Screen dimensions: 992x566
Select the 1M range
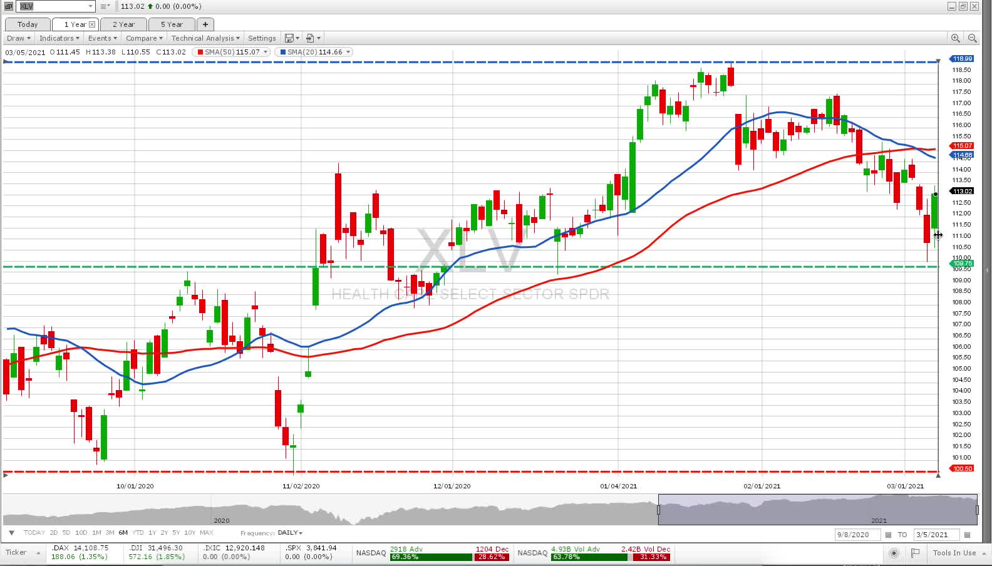96,533
